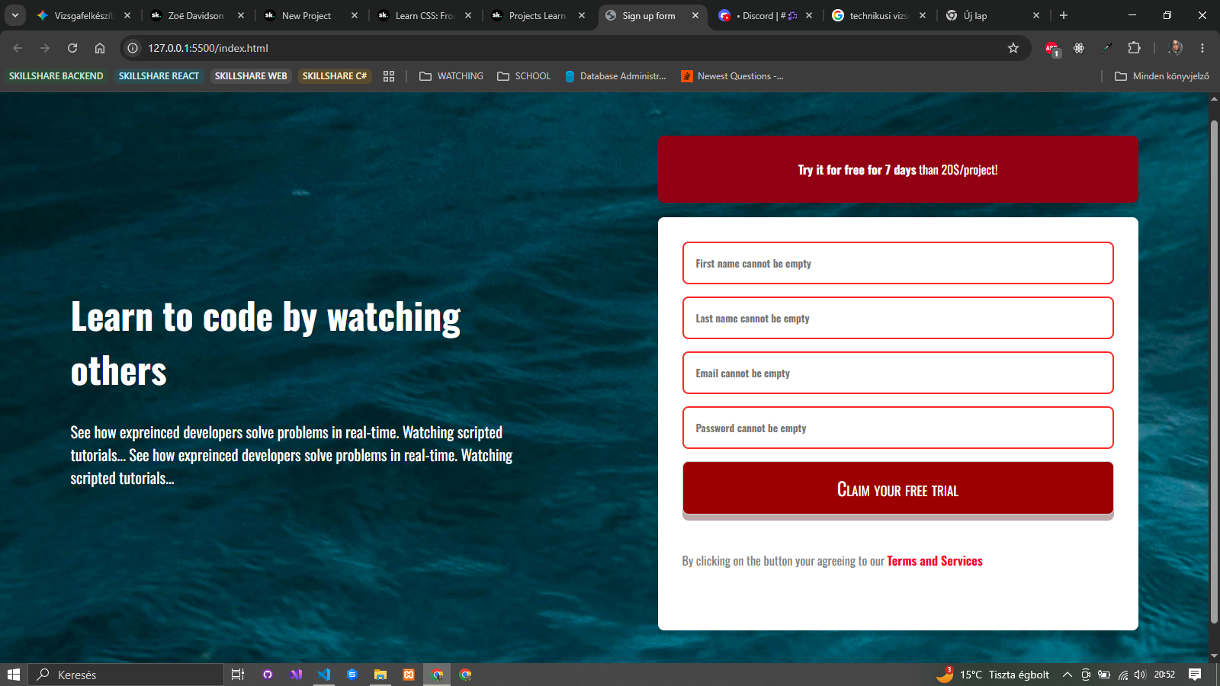Focus the Password input field
This screenshot has height=686, width=1220.
point(898,428)
